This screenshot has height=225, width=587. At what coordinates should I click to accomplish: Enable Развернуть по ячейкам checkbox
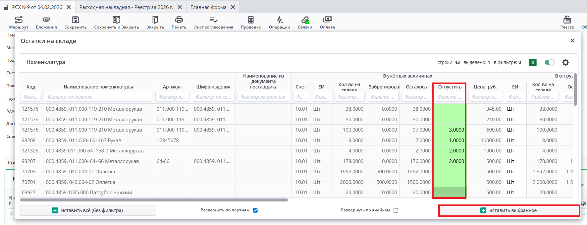[396, 210]
